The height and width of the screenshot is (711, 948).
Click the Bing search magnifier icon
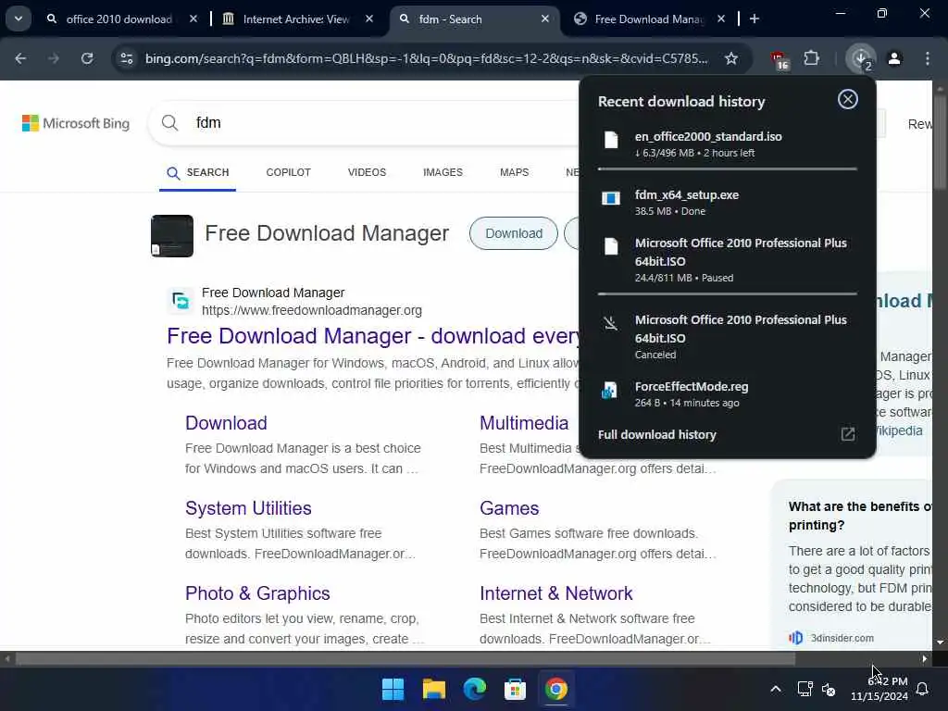pos(170,123)
